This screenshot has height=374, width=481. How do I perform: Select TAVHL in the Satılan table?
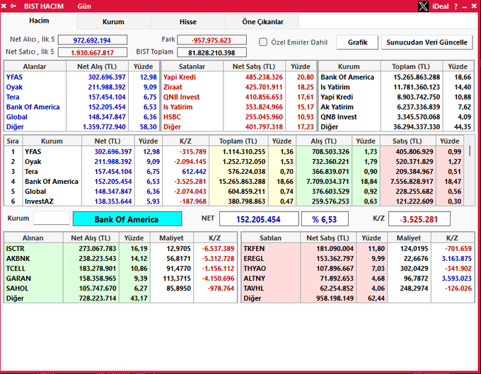click(x=254, y=288)
